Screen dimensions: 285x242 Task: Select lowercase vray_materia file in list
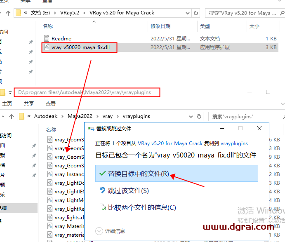[69, 235]
